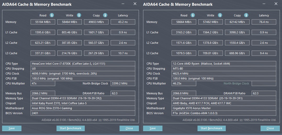Select memory copy value 62142 MB/s
The height and width of the screenshot is (135, 282).
tap(237, 22)
